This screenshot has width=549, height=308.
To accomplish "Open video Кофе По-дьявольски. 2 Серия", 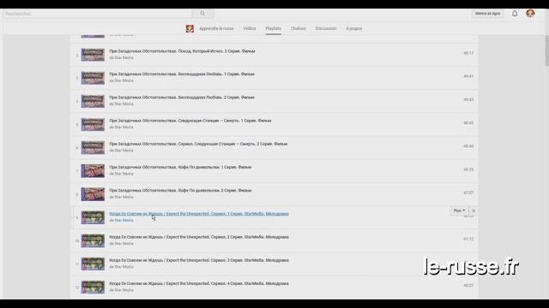I will click(180, 190).
